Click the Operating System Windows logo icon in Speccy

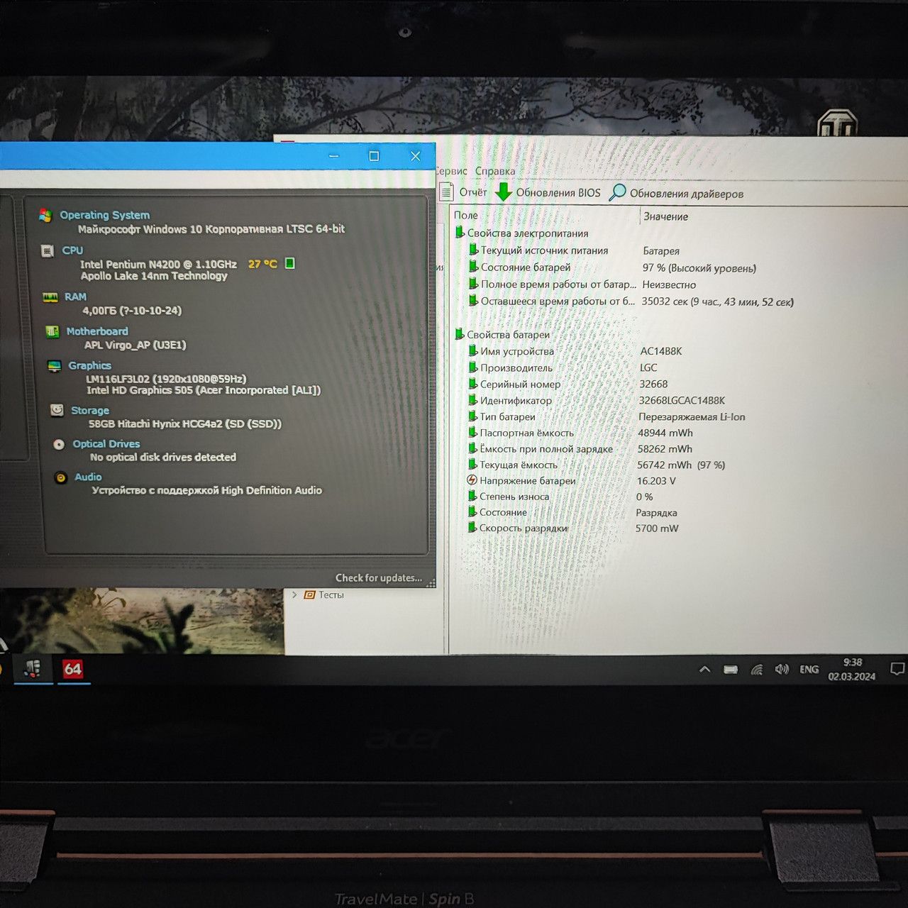click(45, 215)
